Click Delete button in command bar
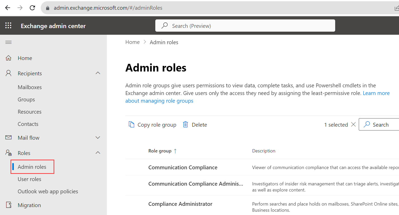 195,125
